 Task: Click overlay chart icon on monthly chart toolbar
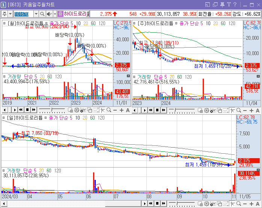coord(90,110)
